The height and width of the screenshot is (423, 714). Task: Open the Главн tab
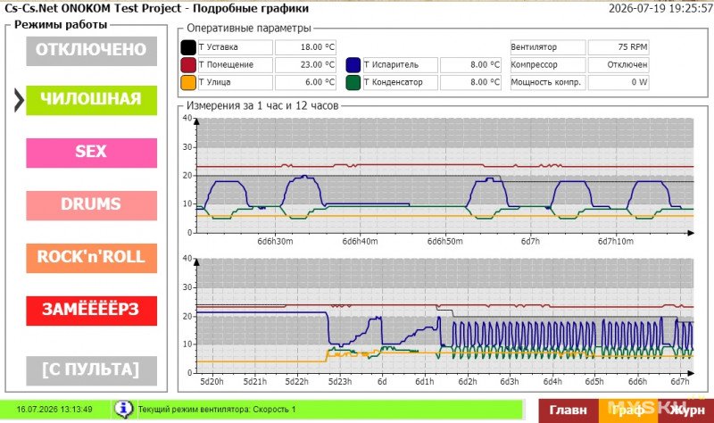569,411
